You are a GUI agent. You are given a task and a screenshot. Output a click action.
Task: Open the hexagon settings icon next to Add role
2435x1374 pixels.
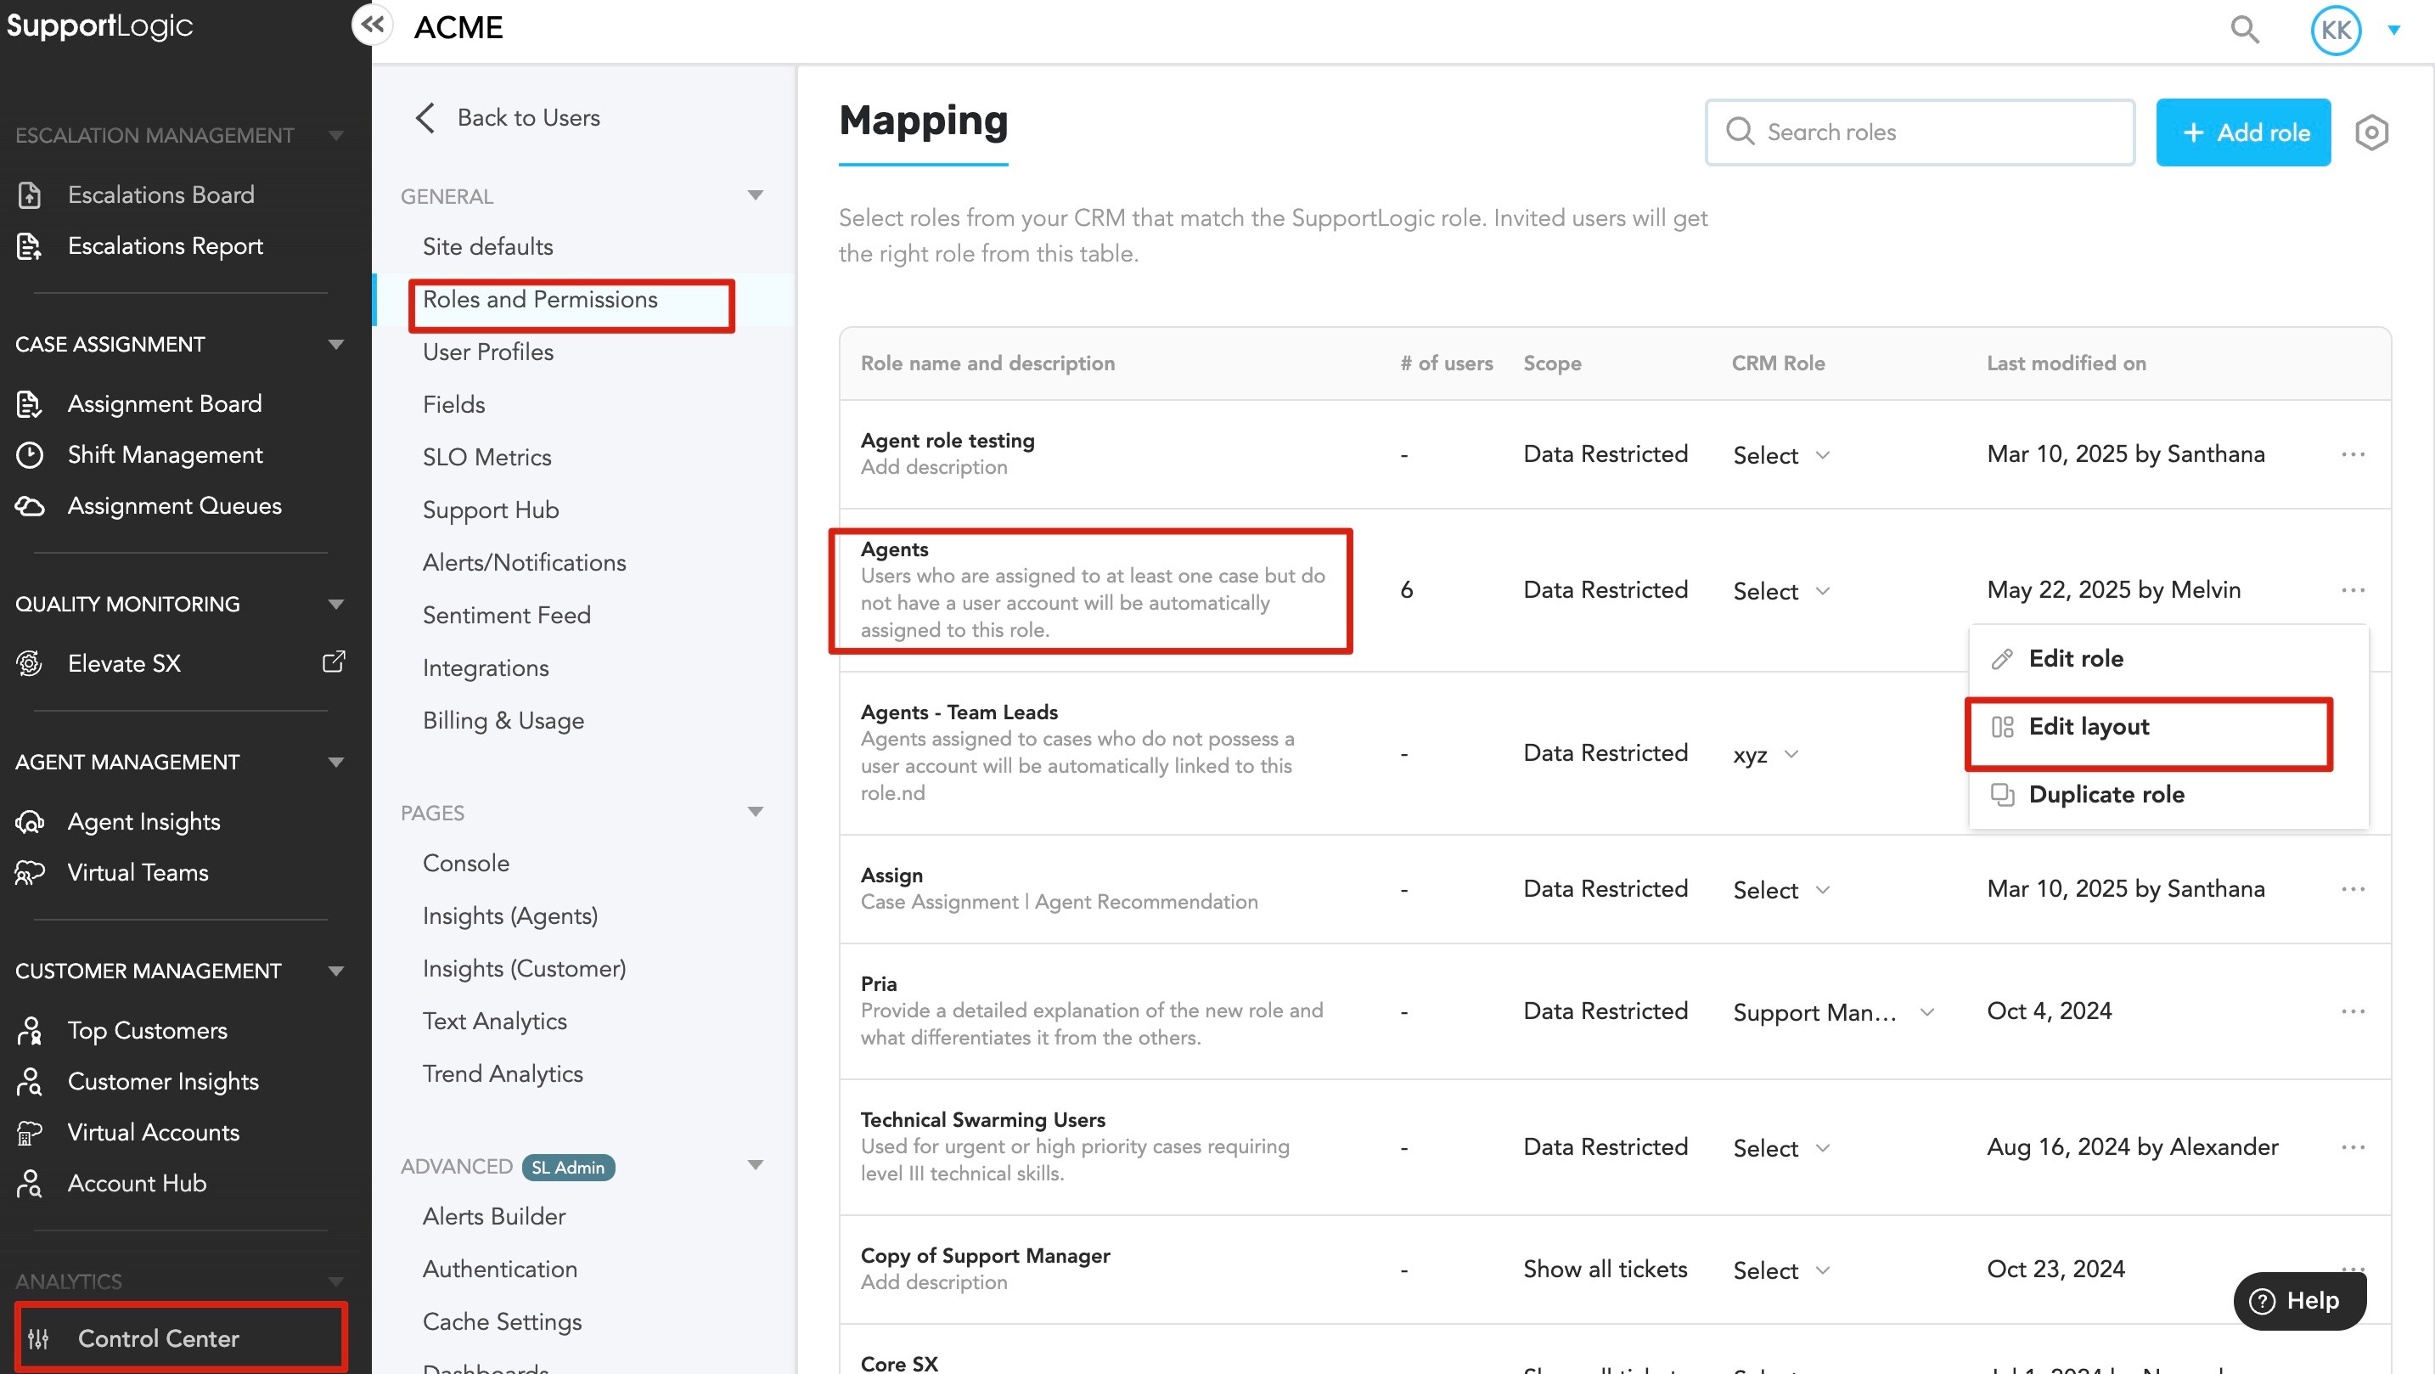point(2370,132)
